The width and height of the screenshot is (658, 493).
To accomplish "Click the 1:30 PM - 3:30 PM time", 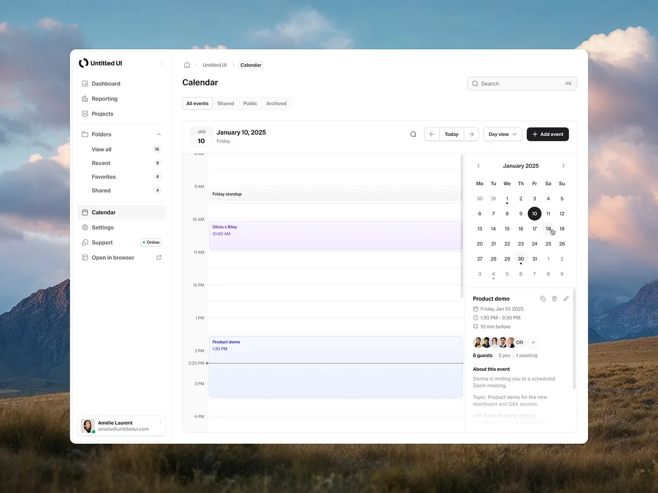I will (501, 318).
